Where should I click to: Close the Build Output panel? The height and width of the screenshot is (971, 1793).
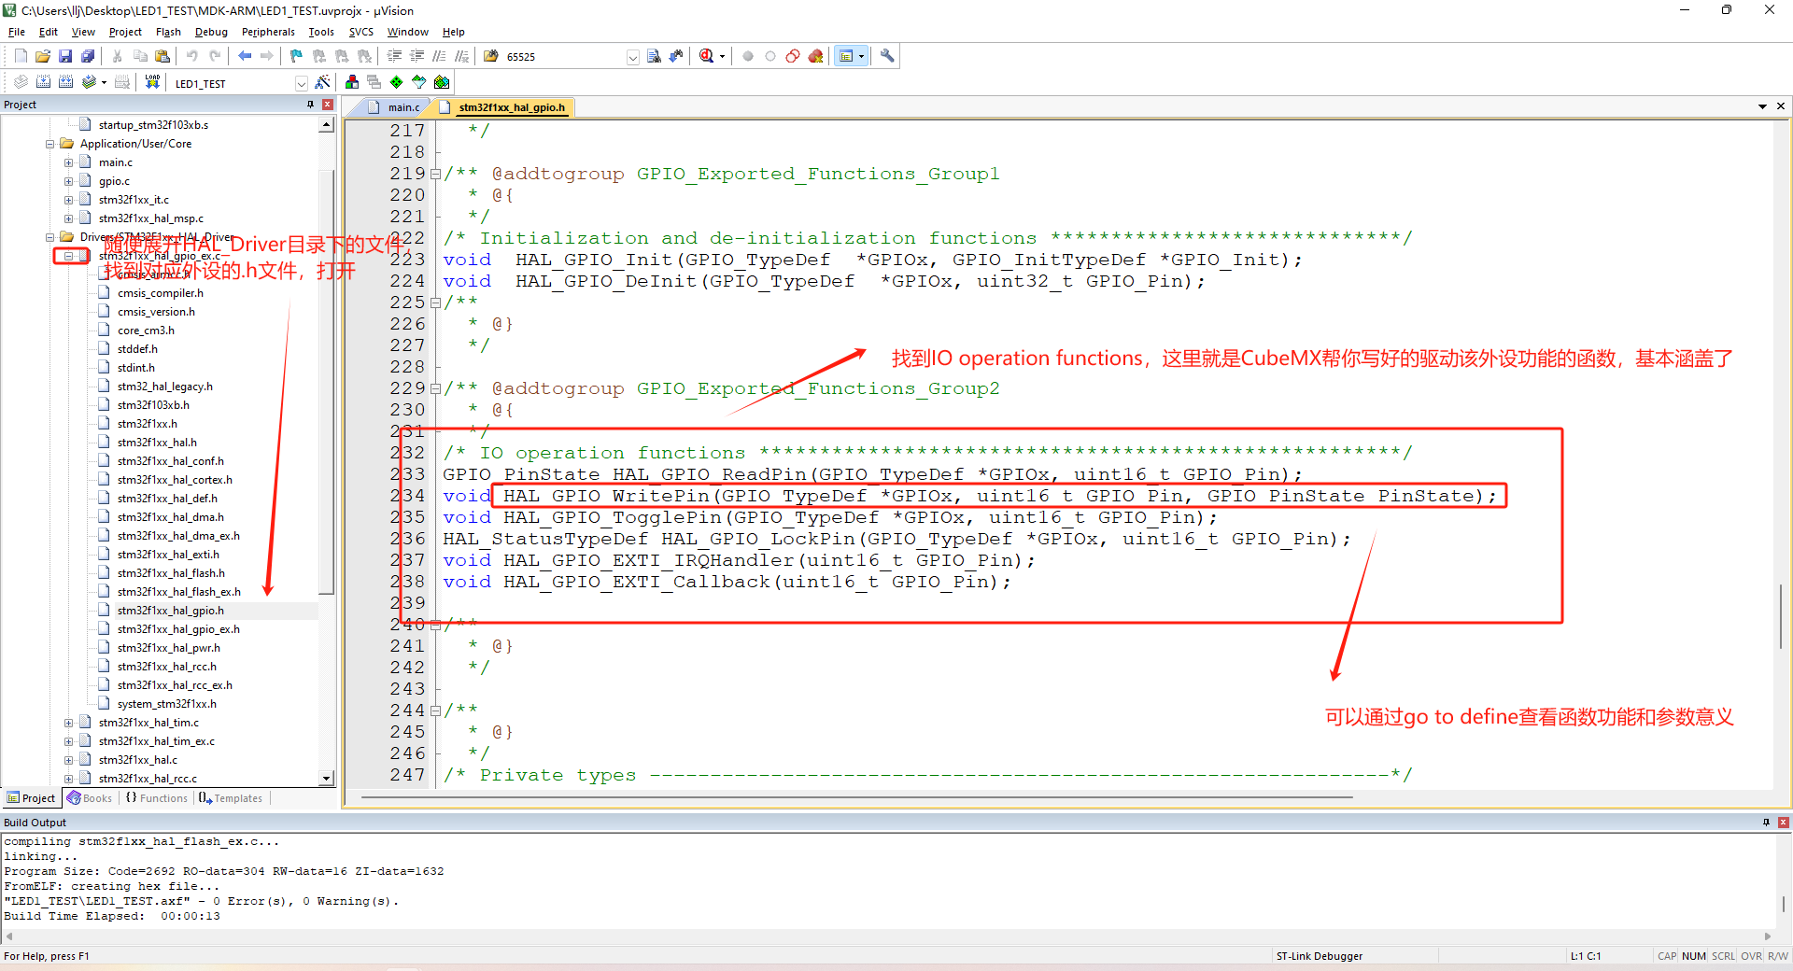coord(1784,823)
